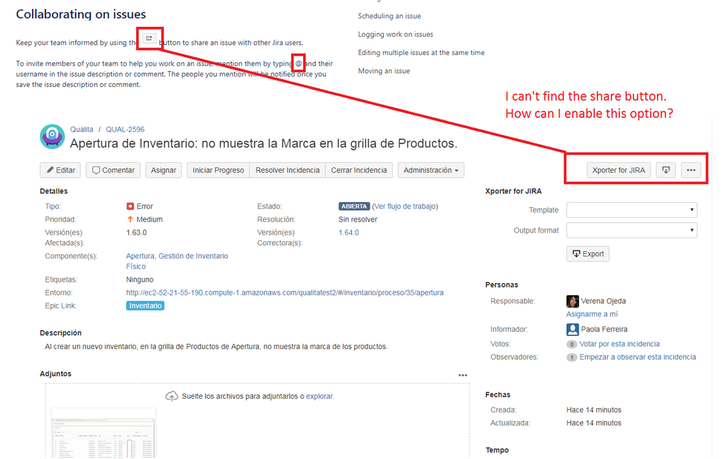Click the Comentar button
Viewport: 723px width, 459px height.
coord(113,170)
